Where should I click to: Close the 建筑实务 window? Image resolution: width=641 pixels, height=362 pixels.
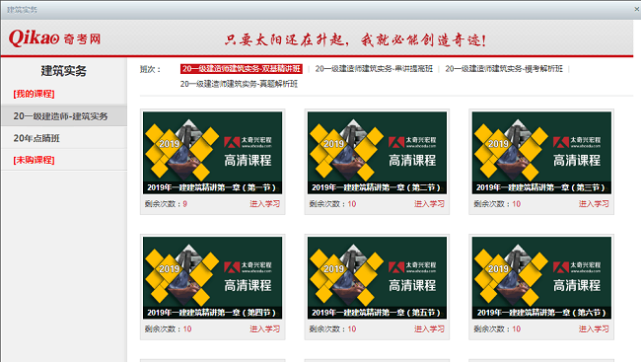point(637,9)
